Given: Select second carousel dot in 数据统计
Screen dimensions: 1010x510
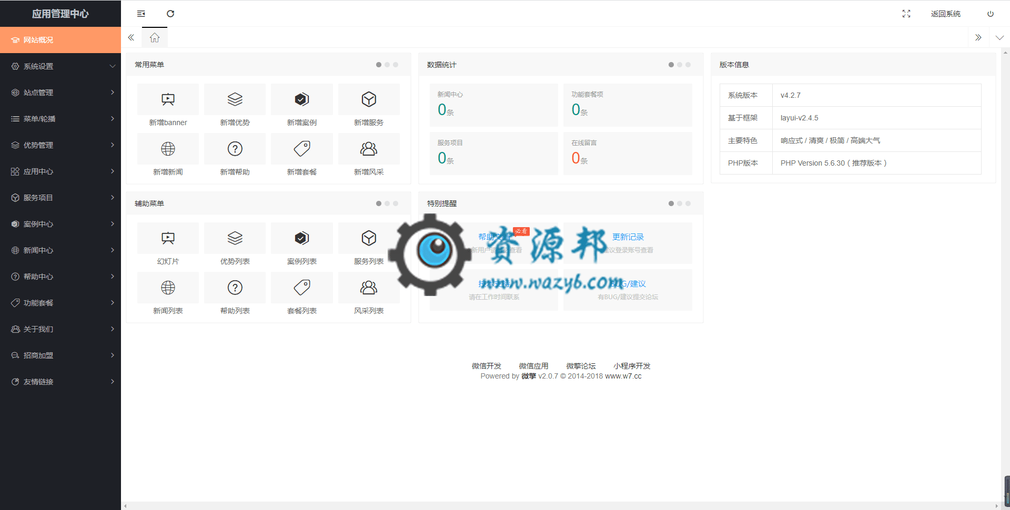Looking at the screenshot, I should [680, 65].
